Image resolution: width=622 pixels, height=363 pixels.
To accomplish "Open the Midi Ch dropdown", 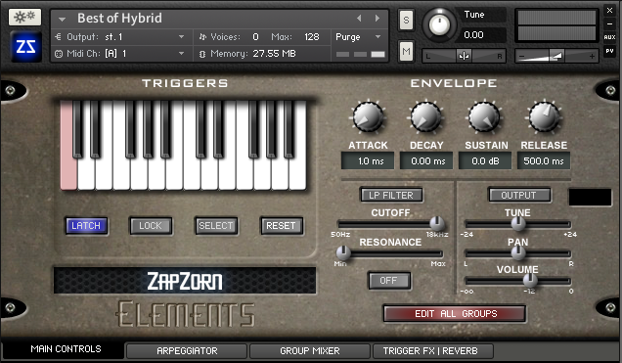I will coord(181,54).
